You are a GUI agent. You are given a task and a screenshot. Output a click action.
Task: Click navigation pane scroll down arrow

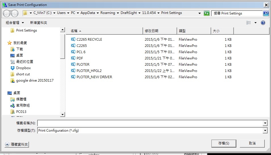point(62,114)
